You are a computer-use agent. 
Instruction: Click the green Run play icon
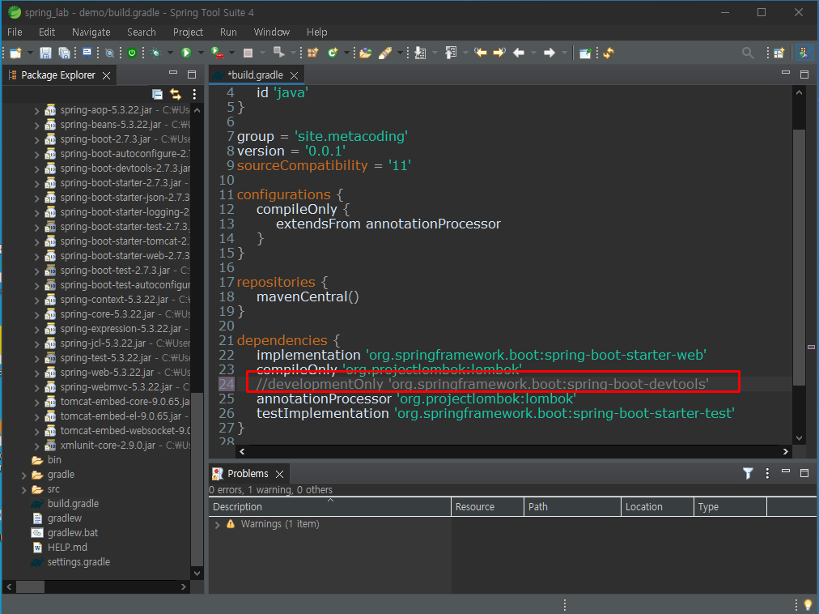coord(186,53)
